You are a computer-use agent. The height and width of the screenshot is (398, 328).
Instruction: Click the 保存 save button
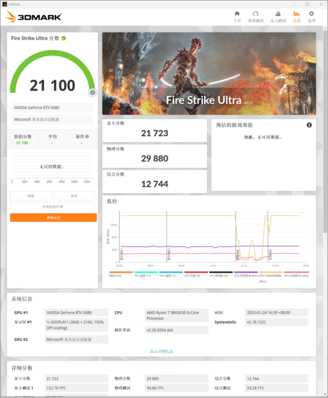coord(74,196)
